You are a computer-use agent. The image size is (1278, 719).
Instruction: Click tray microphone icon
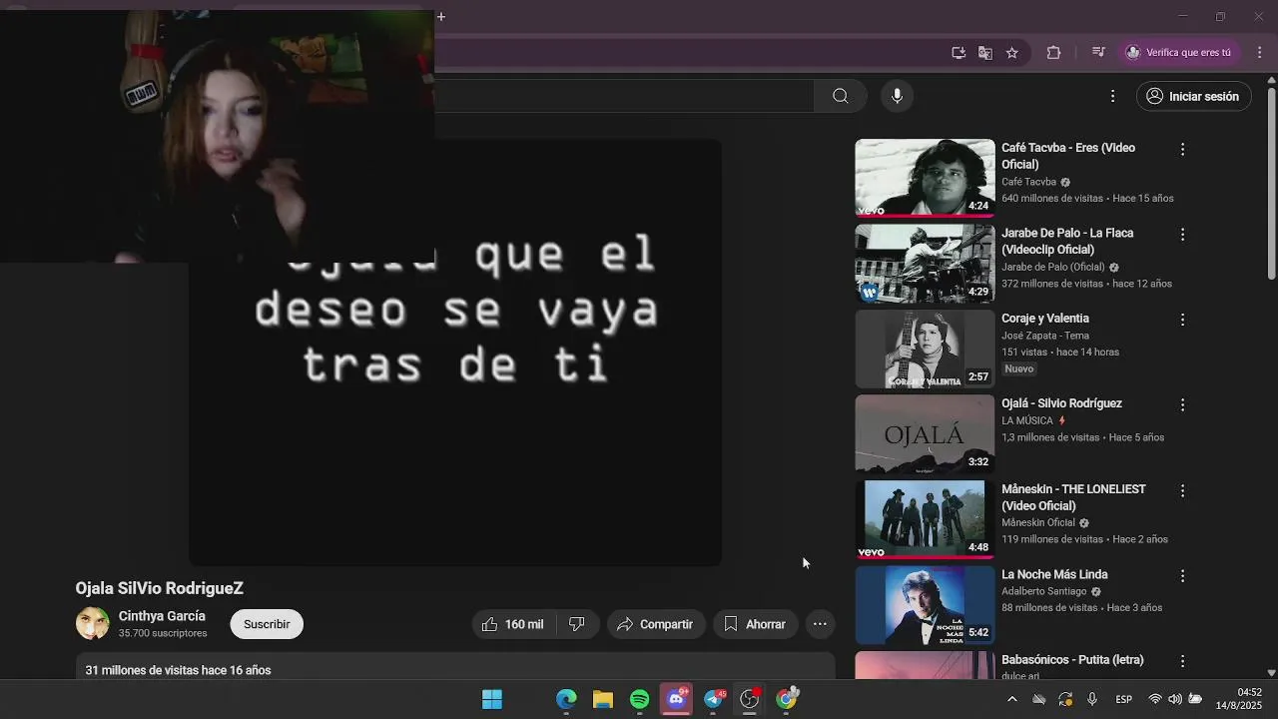pos(1092,699)
